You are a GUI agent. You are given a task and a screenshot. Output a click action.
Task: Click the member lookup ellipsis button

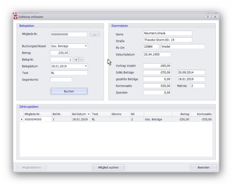pos(95,35)
